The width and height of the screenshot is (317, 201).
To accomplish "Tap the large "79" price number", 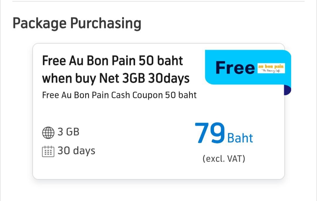I will (210, 134).
